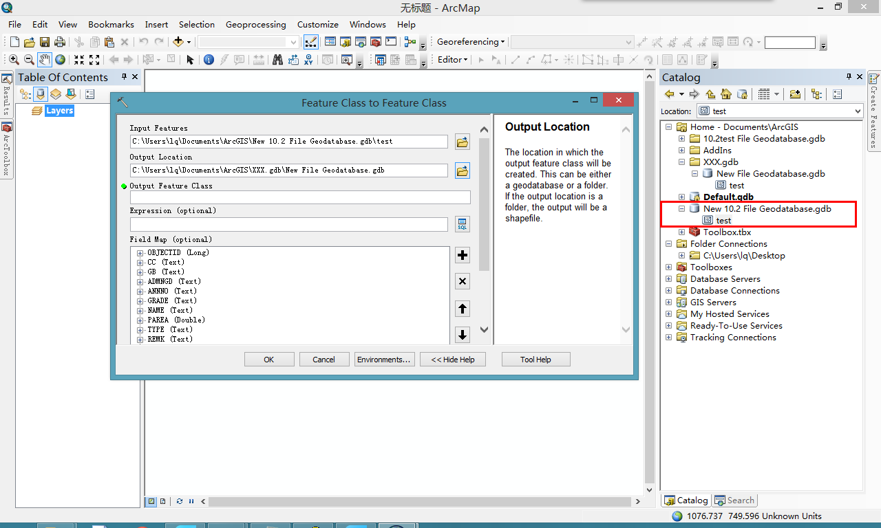
Task: Print the map
Action: [x=59, y=42]
